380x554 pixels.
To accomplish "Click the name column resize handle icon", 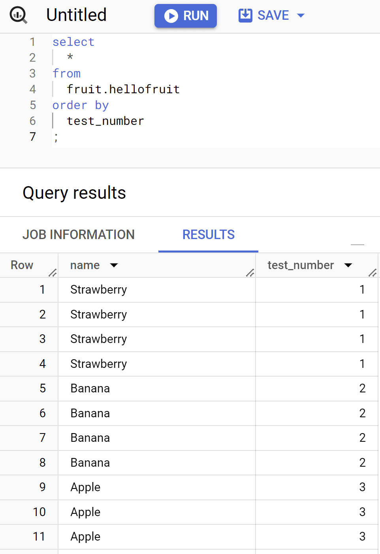I will 250,272.
